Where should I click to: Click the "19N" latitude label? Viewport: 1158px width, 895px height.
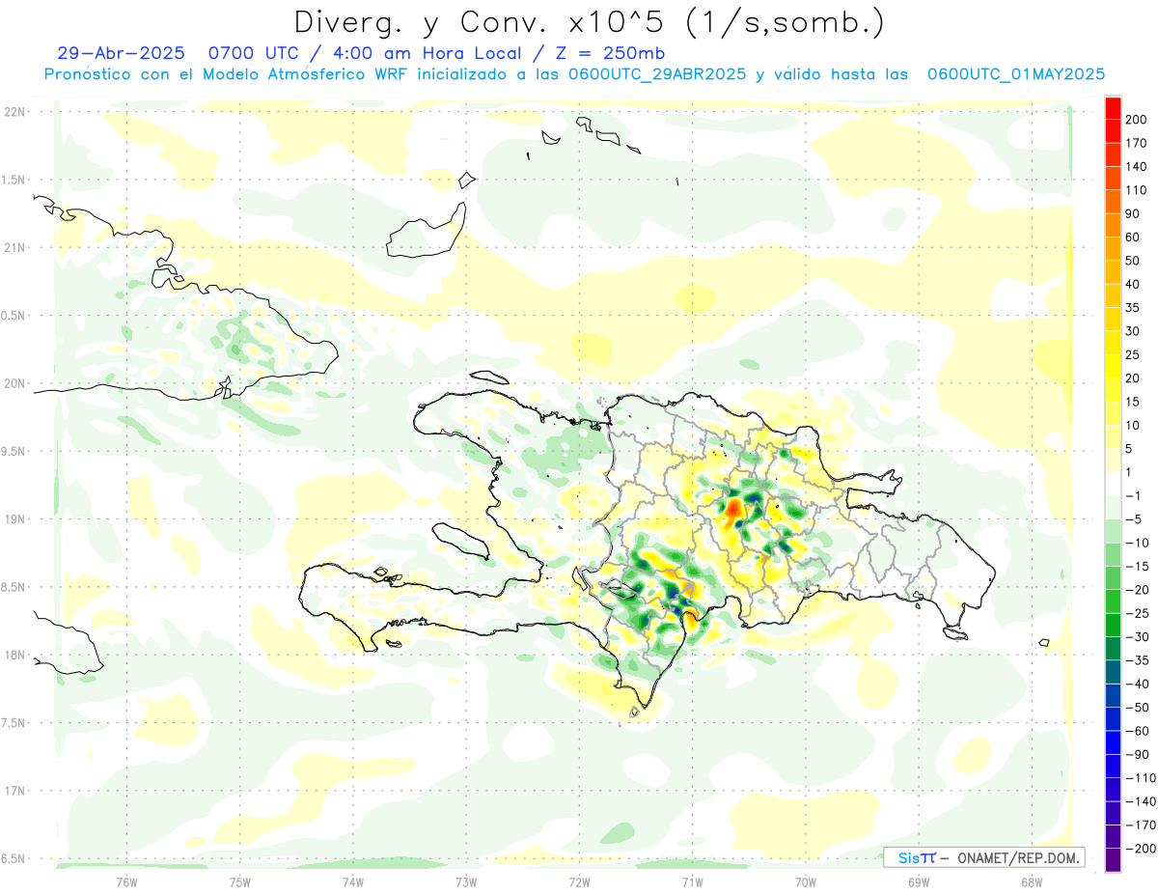coord(14,518)
